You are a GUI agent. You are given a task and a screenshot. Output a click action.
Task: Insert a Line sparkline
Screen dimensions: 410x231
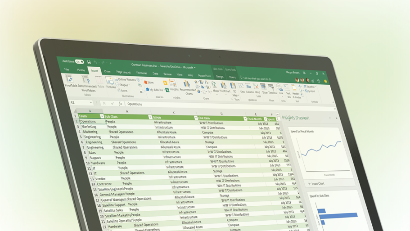[x=242, y=88]
